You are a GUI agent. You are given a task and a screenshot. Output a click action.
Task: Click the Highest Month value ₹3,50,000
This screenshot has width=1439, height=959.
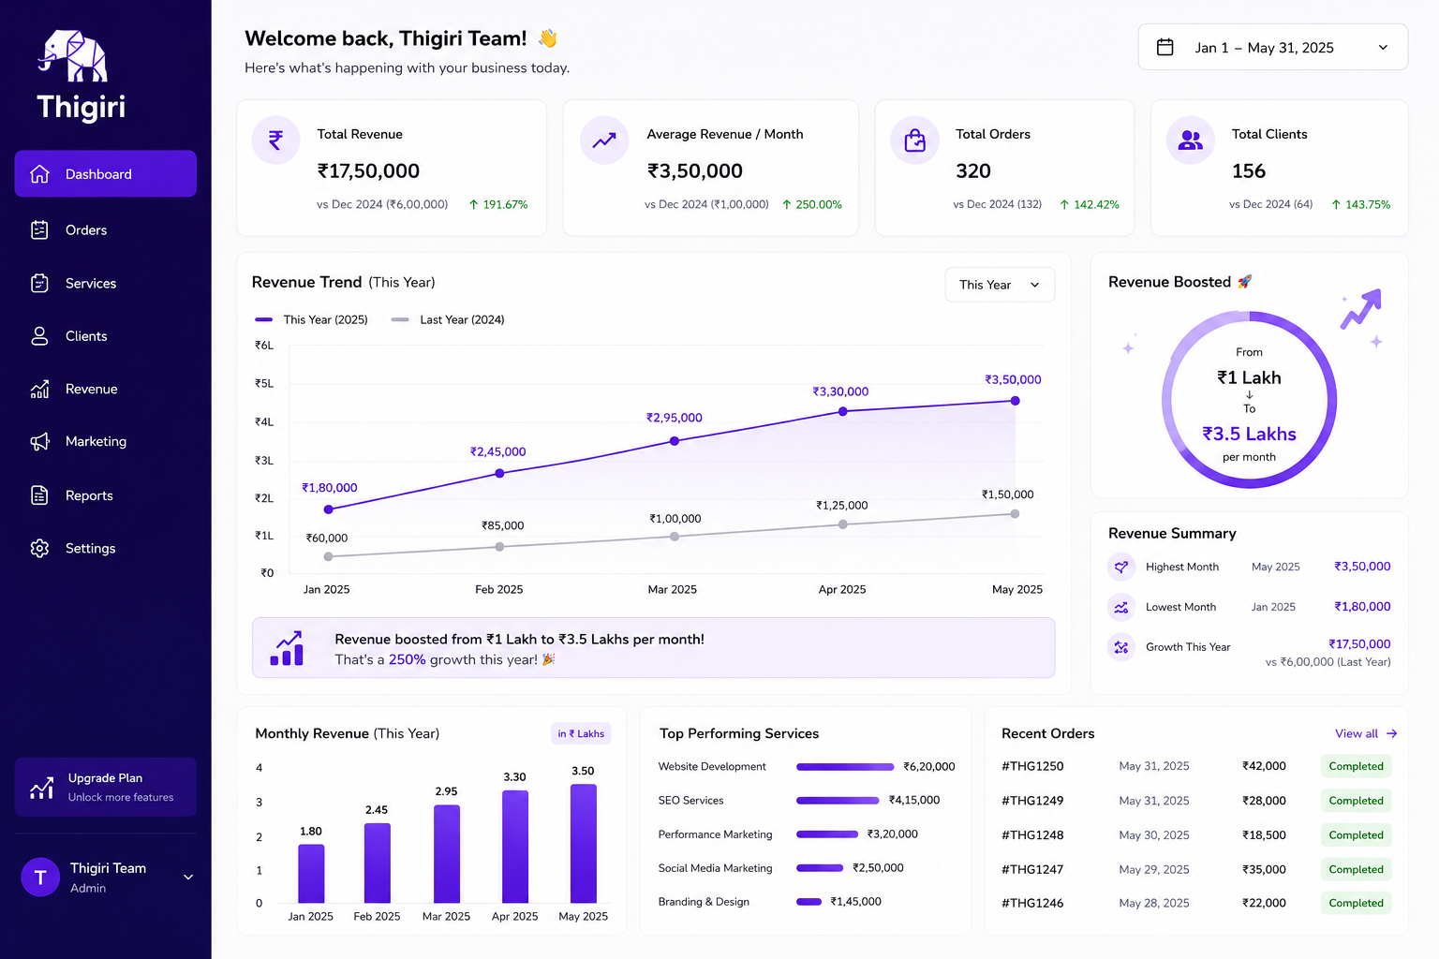tap(1362, 567)
